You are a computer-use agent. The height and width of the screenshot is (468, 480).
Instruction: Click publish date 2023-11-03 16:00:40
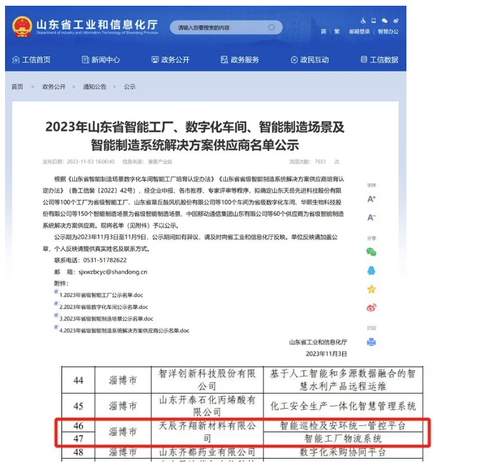coord(91,161)
